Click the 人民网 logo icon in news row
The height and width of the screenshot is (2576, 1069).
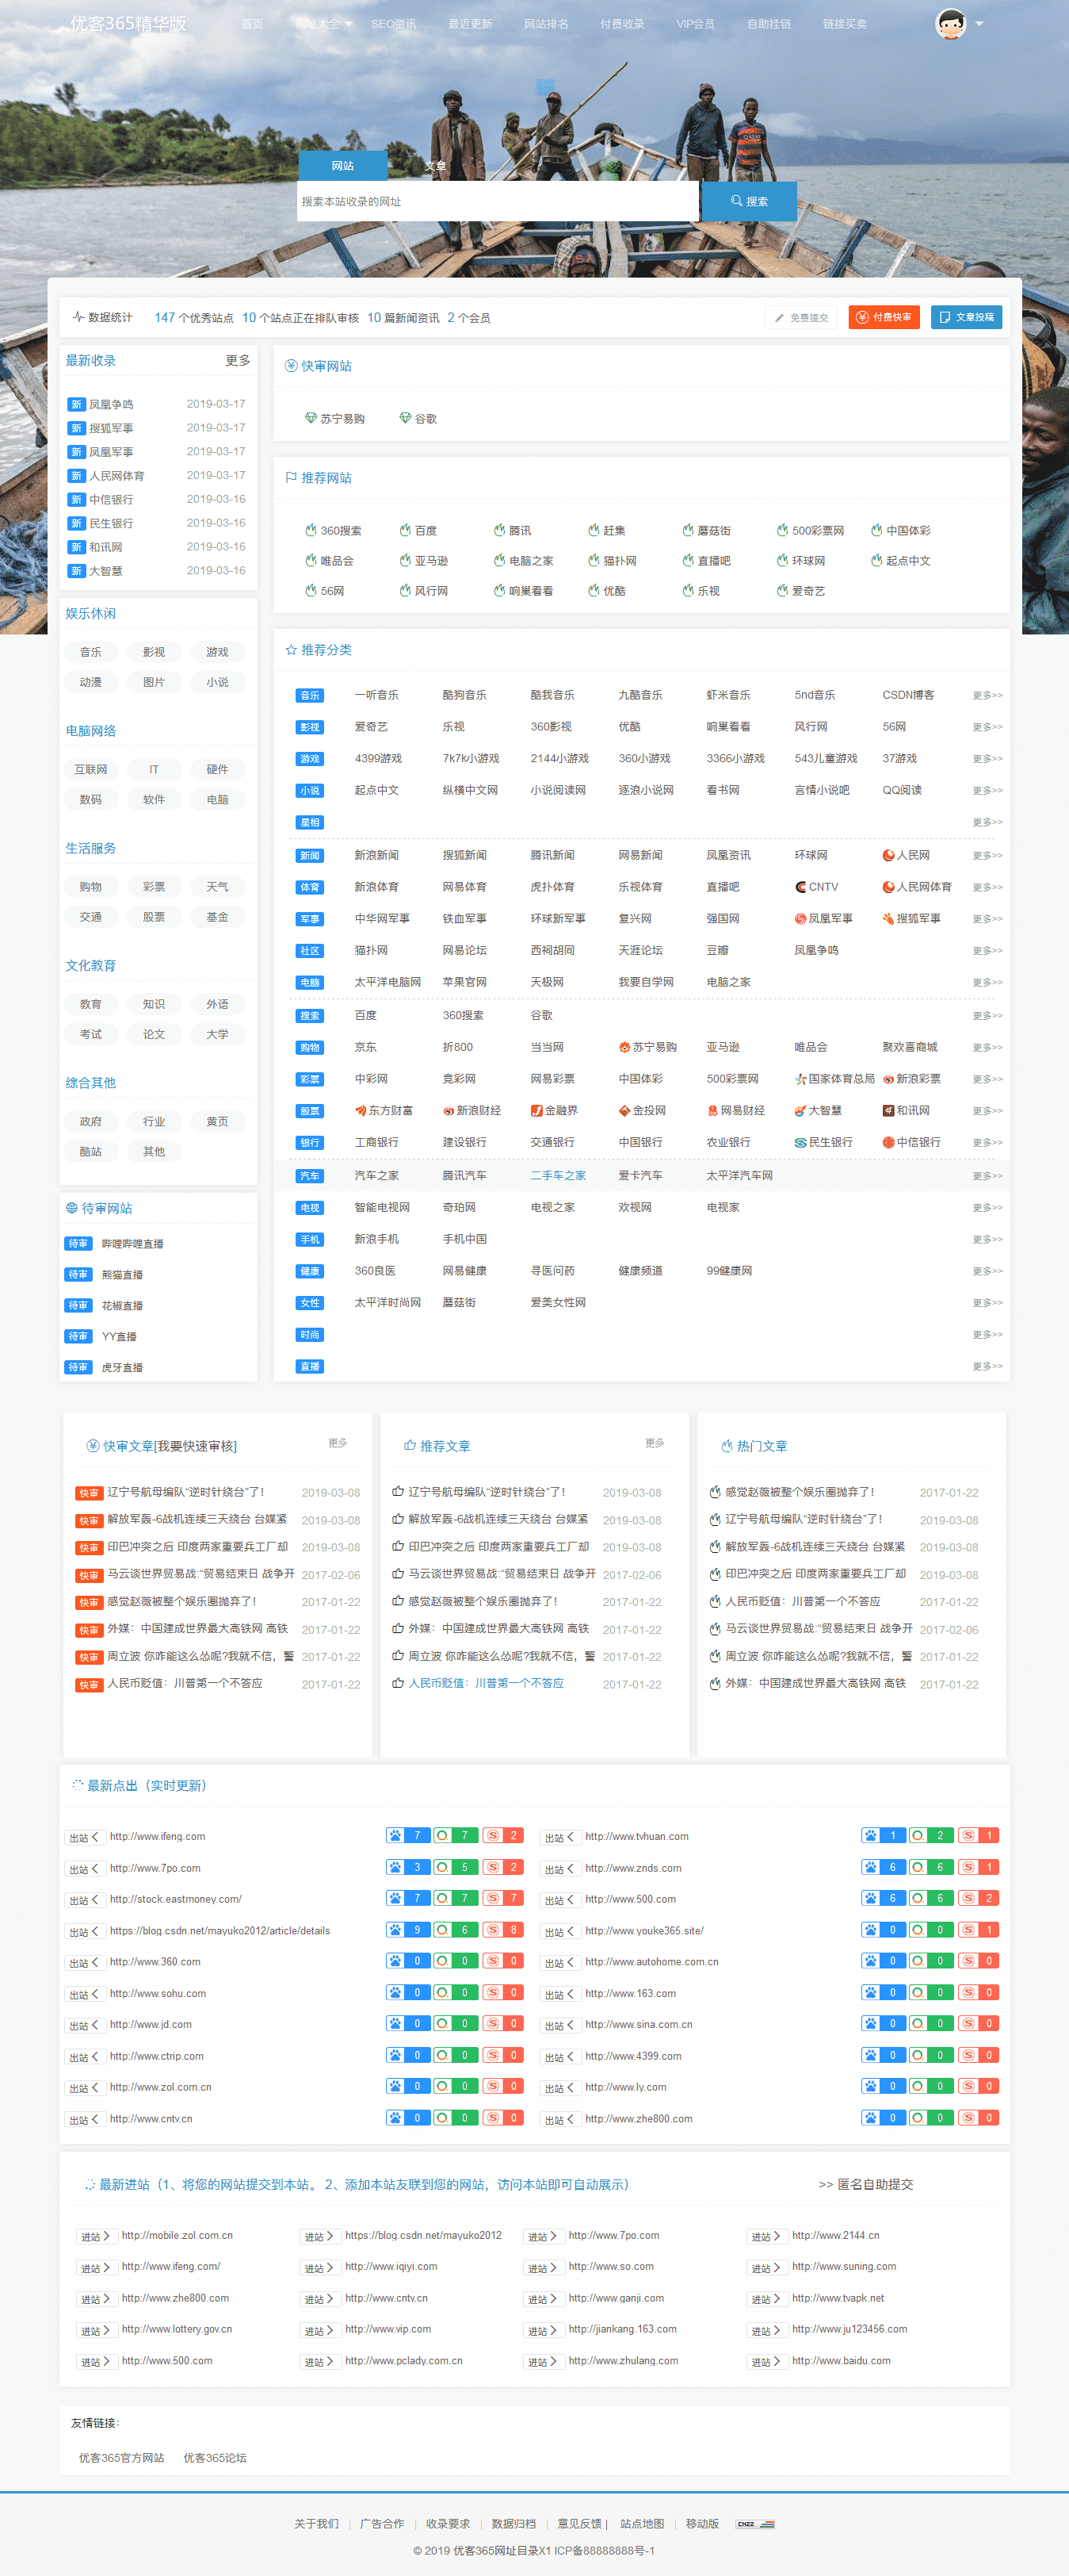888,855
